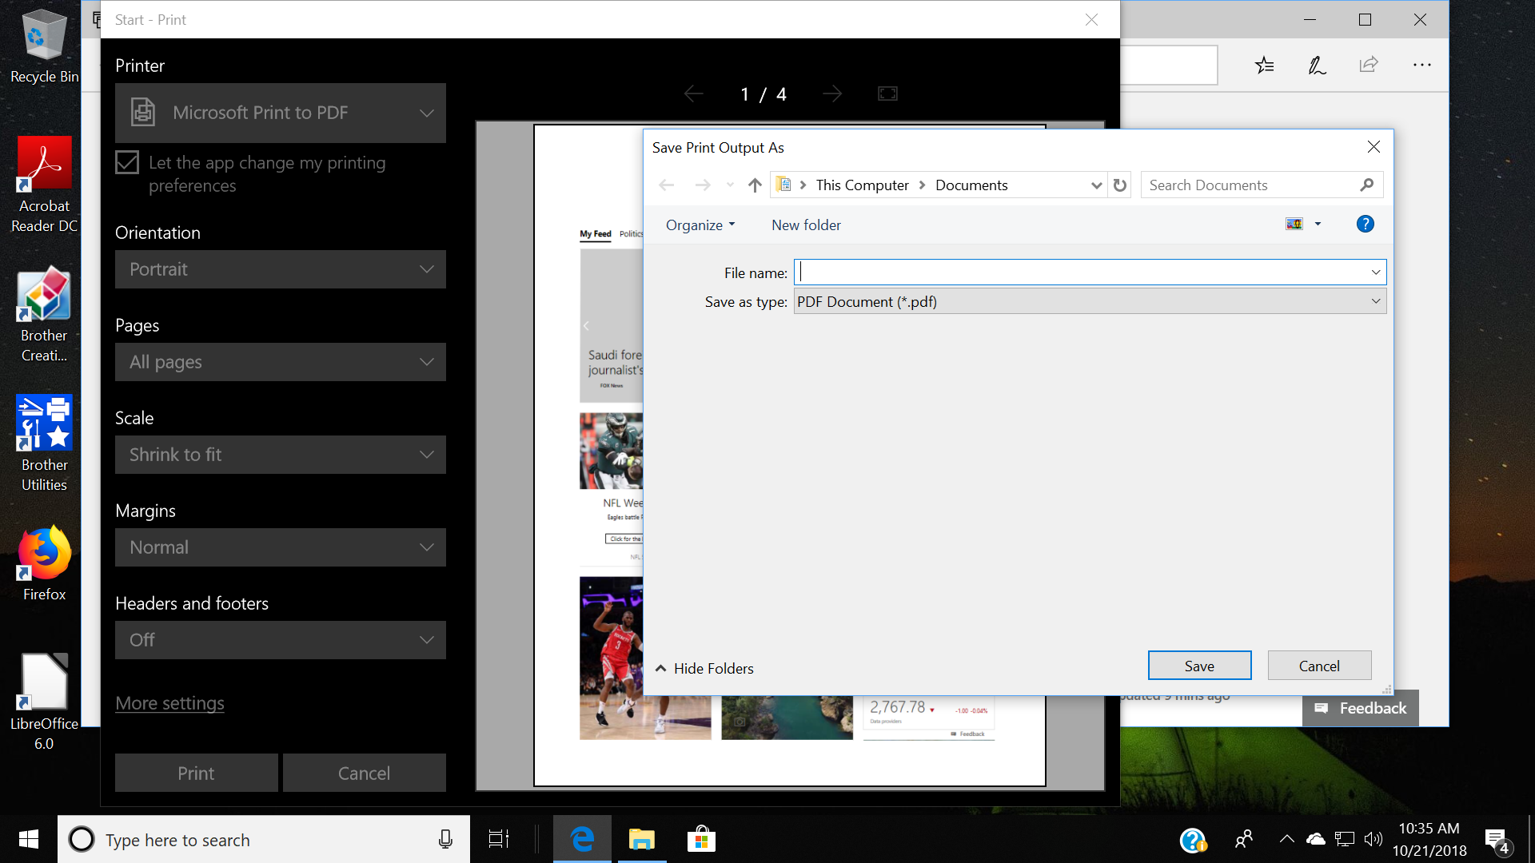Click New folder in Save dialog toolbar

806,225
